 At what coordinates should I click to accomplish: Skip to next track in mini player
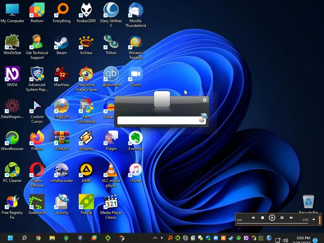click(291, 218)
